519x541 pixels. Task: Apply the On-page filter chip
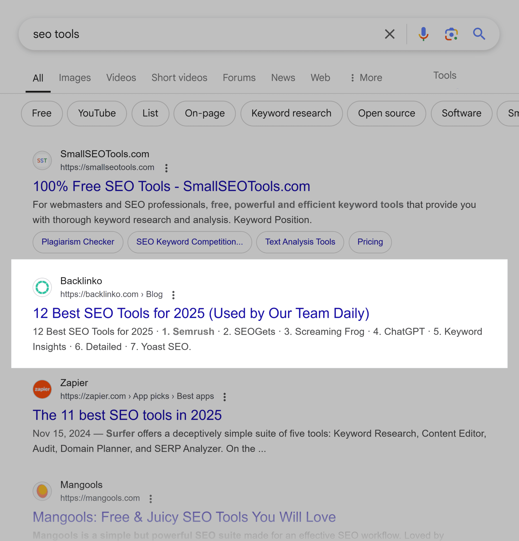pos(205,113)
